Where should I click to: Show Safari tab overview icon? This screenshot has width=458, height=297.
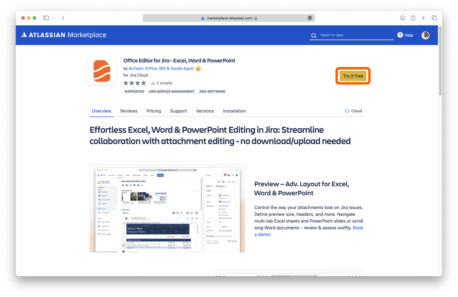434,18
